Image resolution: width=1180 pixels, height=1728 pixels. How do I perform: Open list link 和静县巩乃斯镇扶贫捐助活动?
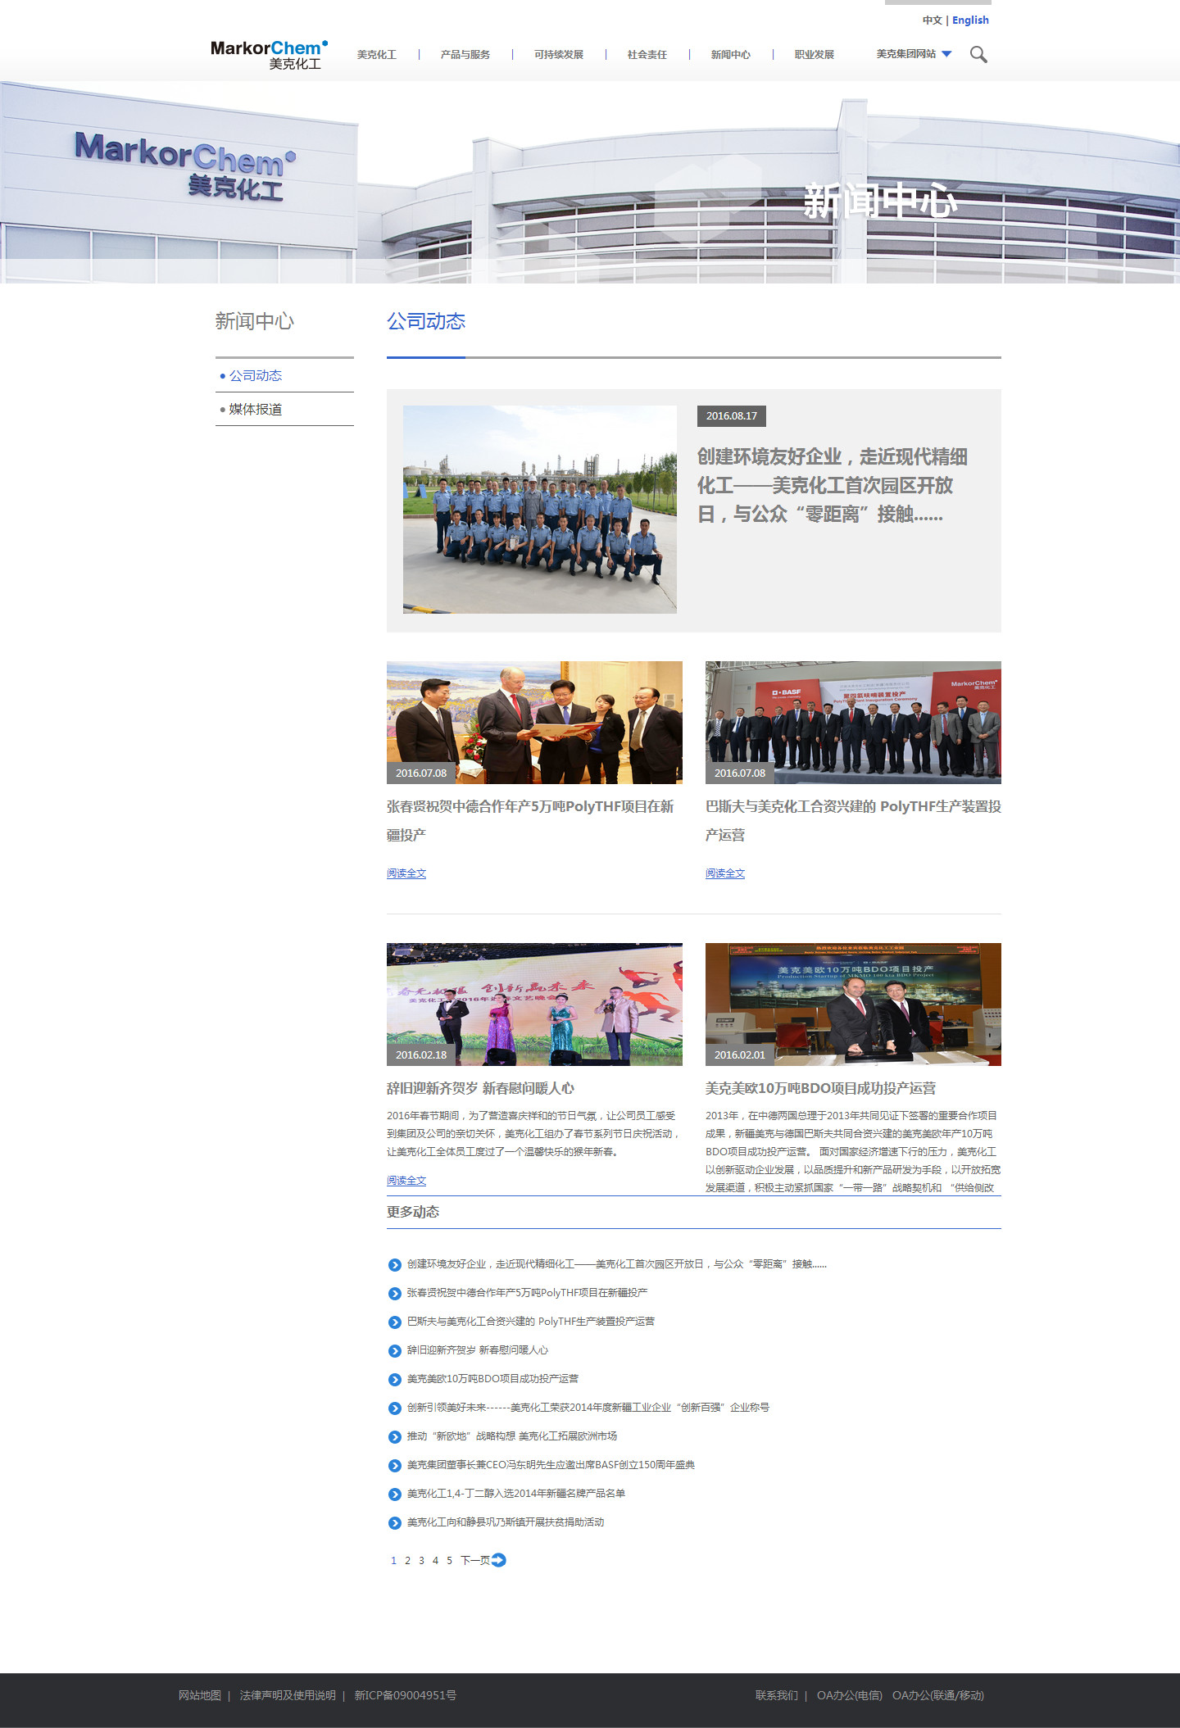[x=506, y=1522]
